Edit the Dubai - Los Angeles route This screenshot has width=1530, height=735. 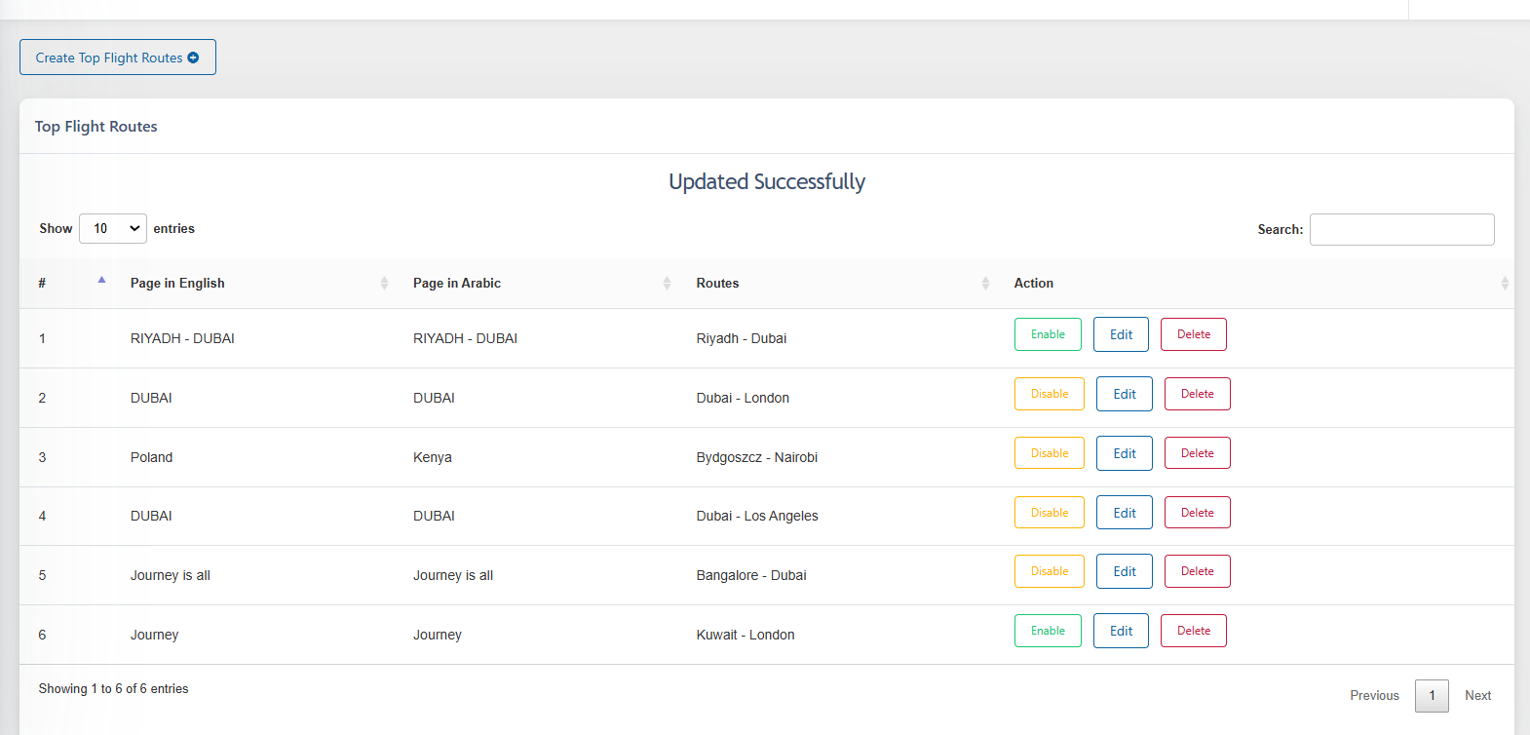1124,513
